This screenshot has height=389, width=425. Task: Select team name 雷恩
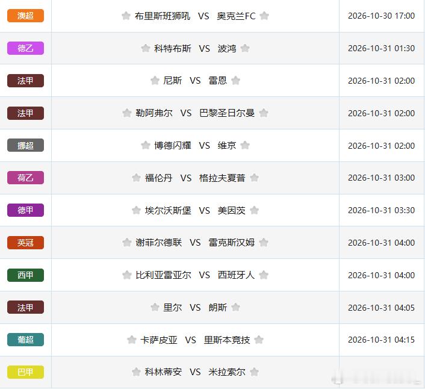click(218, 81)
